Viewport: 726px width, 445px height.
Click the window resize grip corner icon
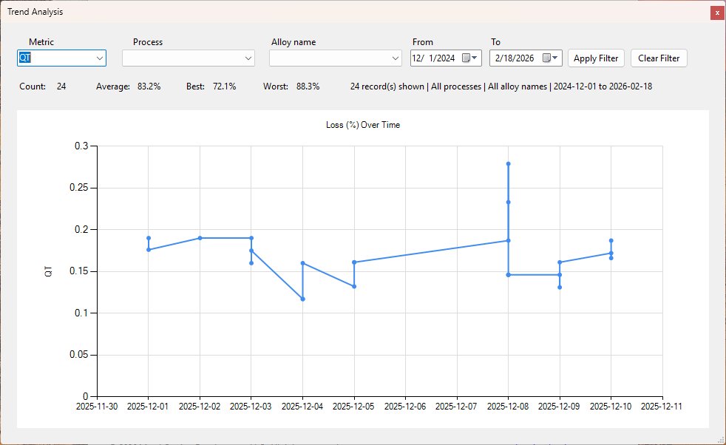point(721,440)
